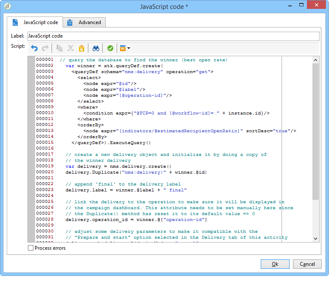Click the Redo arrow in script toolbar
The height and width of the screenshot is (281, 331).
pos(45,48)
